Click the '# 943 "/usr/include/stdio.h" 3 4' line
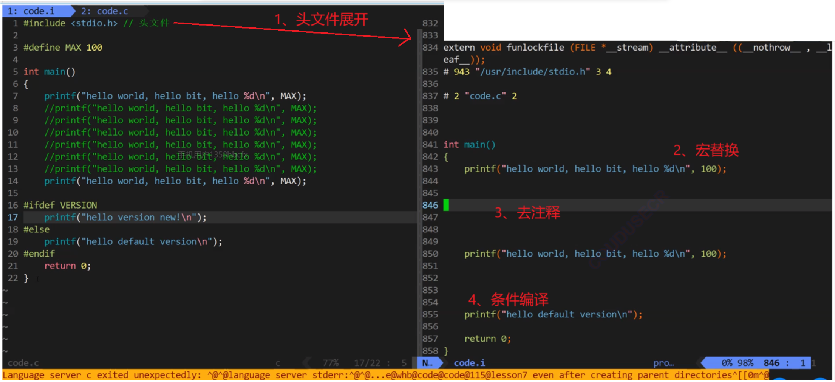 [527, 72]
